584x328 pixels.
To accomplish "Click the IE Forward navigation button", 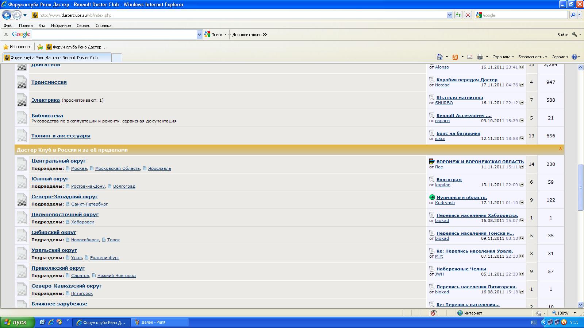I will (x=17, y=15).
